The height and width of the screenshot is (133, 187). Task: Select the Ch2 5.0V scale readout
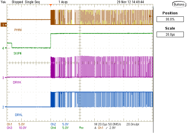(60, 125)
